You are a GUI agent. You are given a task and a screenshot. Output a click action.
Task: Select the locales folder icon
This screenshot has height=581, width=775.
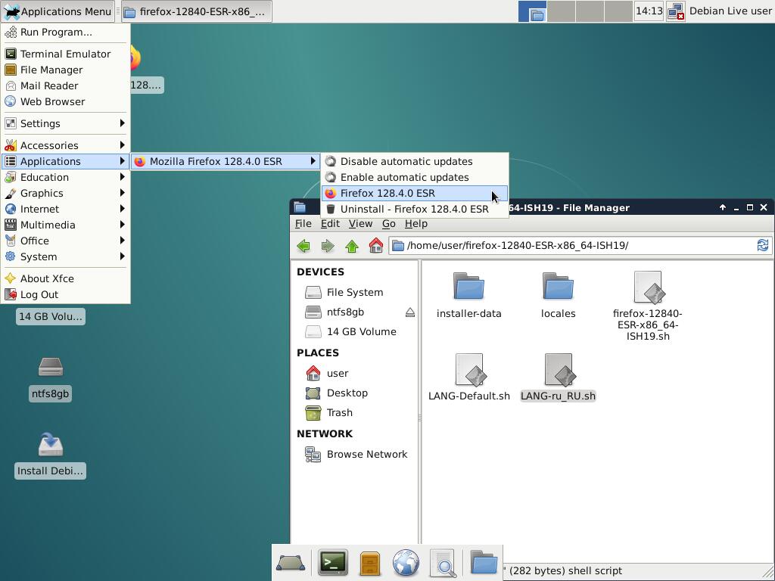tap(558, 287)
